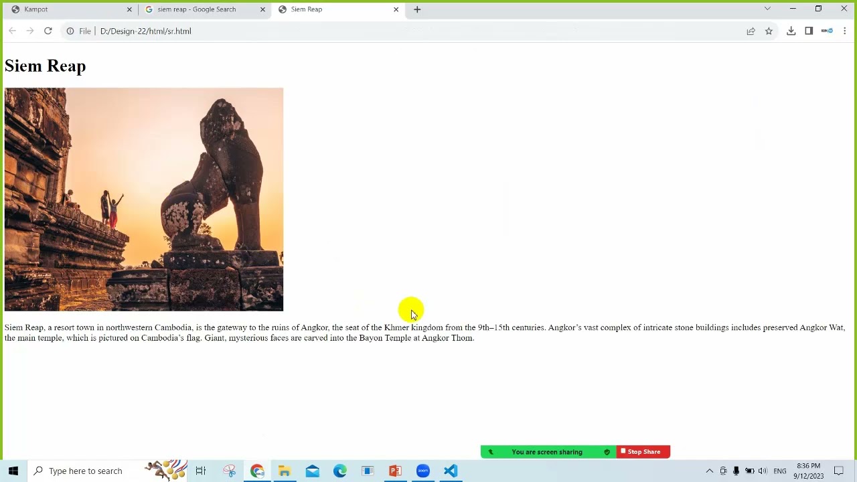Open Google Chrome from the taskbar
The height and width of the screenshot is (482, 857).
tap(258, 471)
